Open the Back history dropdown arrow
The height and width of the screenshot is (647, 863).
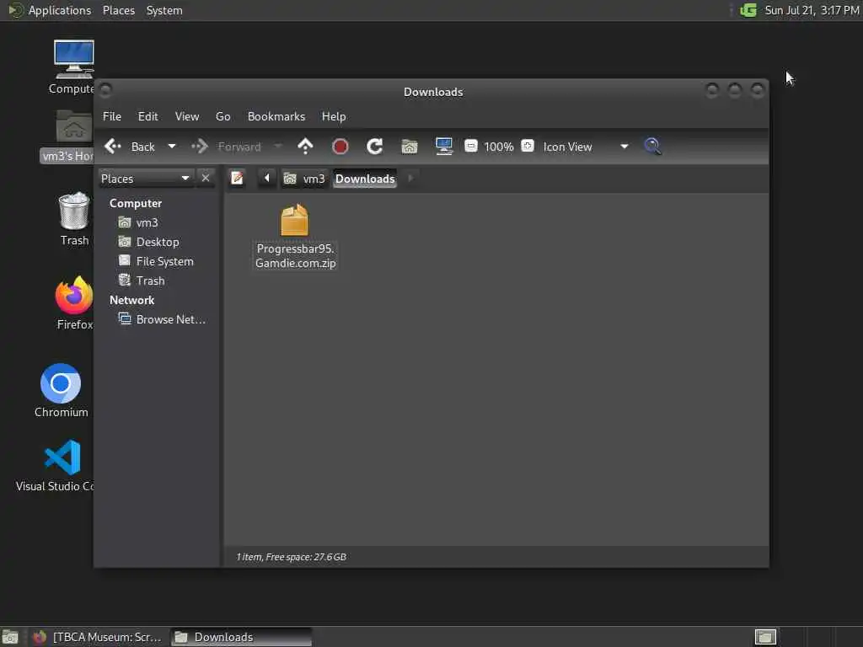172,147
